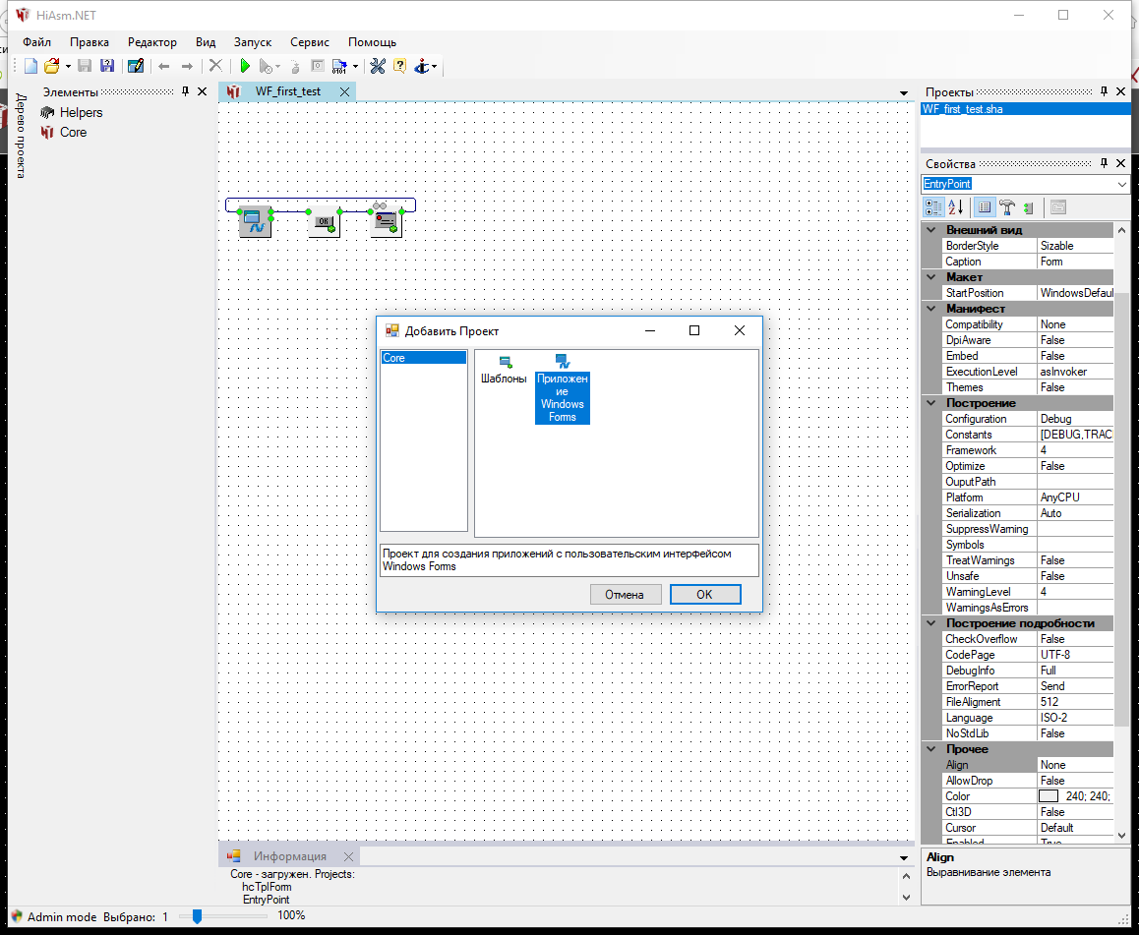The width and height of the screenshot is (1139, 935).
Task: Open the EntryPoint combo box dropdown
Action: tap(1122, 184)
